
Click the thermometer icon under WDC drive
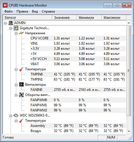(21, 121)
